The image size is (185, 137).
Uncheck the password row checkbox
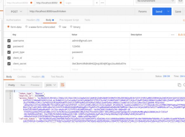click(9, 46)
